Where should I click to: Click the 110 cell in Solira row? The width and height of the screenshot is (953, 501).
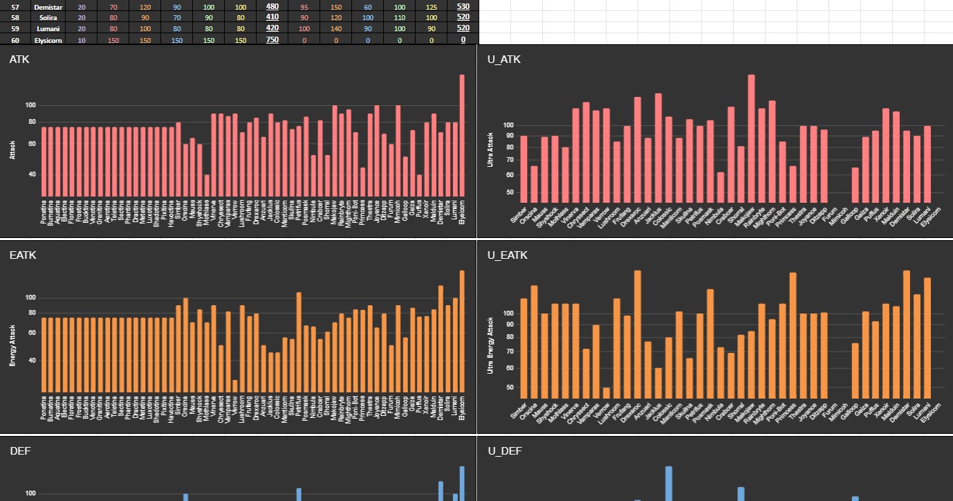point(400,17)
